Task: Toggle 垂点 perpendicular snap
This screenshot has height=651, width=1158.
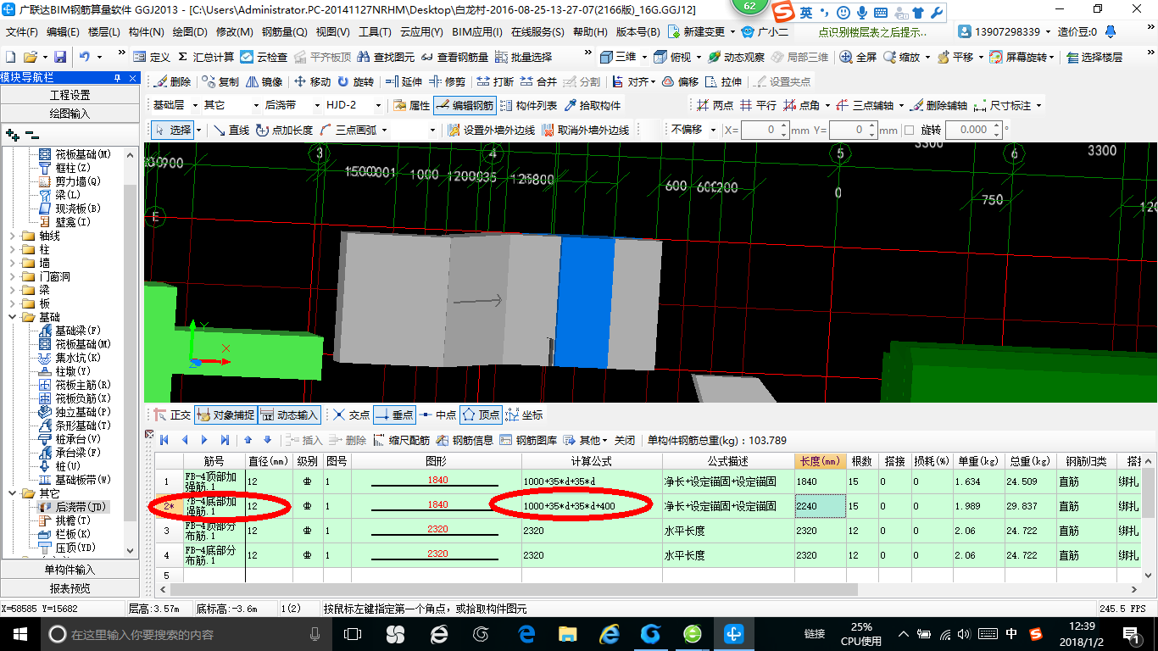Action: [394, 415]
